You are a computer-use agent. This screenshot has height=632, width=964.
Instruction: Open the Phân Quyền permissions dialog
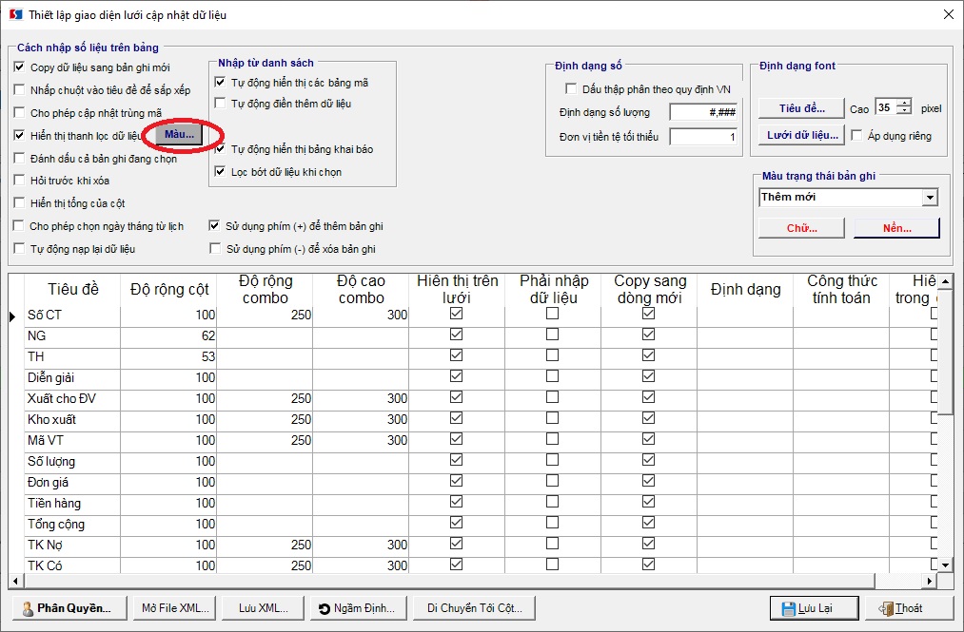click(69, 608)
